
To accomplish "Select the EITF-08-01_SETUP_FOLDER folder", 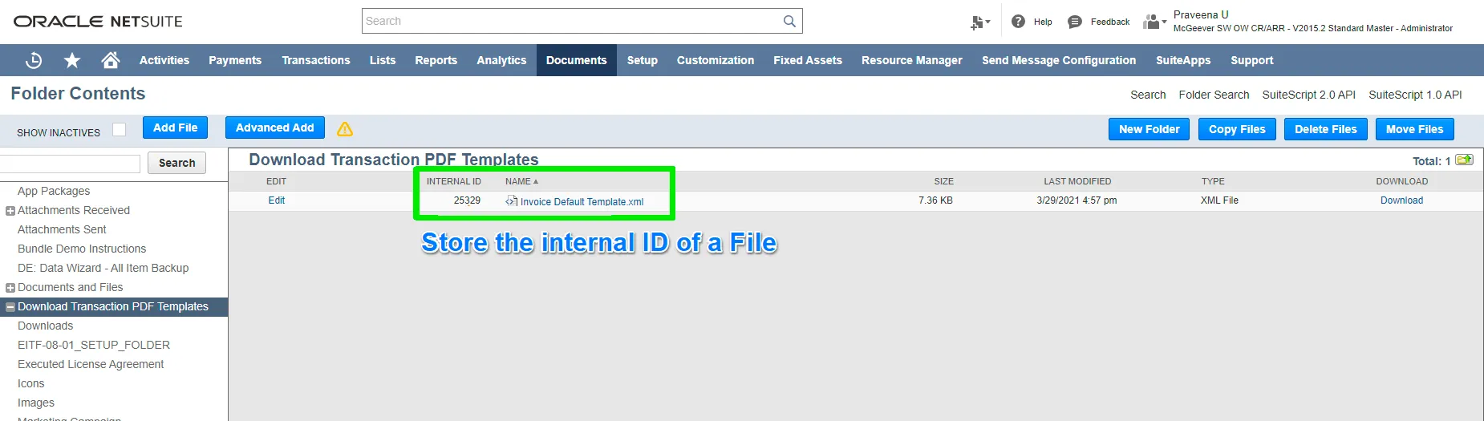I will pyautogui.click(x=94, y=345).
